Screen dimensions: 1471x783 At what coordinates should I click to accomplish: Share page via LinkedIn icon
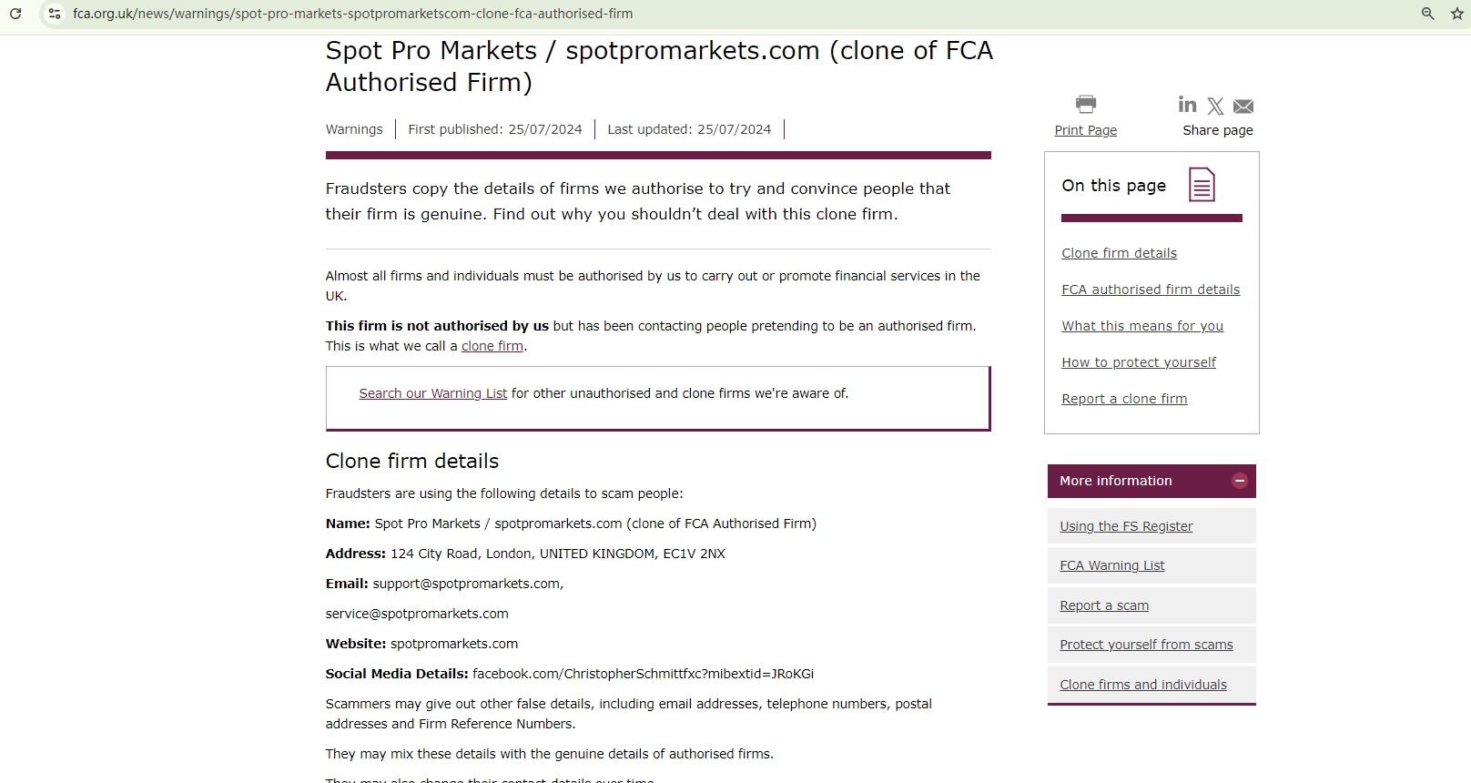tap(1187, 105)
